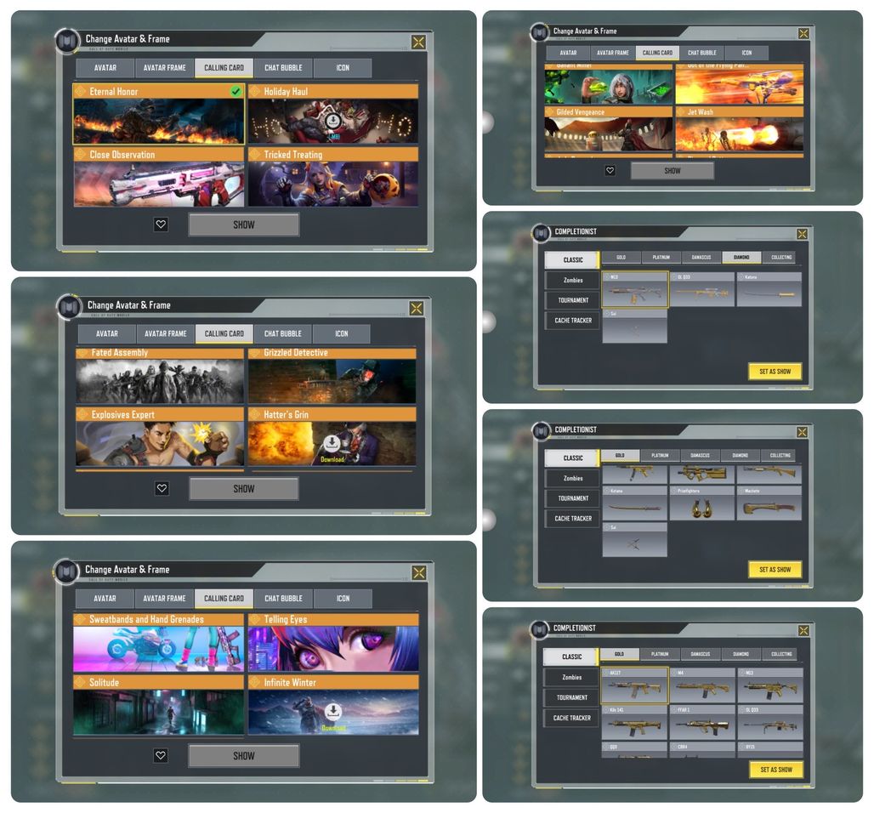Open Chat Bubble tab above Telling Eyes
874x813 pixels.
(x=283, y=599)
